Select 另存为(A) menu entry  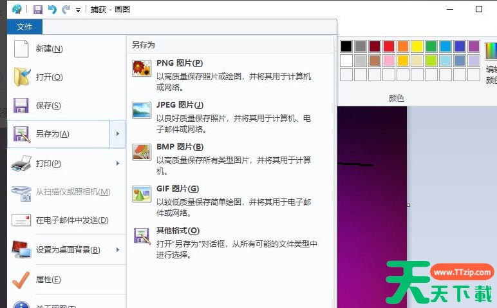click(59, 134)
